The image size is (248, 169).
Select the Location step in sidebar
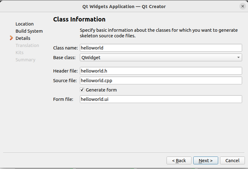click(25, 24)
